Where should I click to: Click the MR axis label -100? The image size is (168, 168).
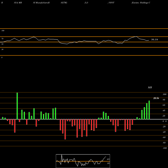pyautogui.click(x=164, y=148)
